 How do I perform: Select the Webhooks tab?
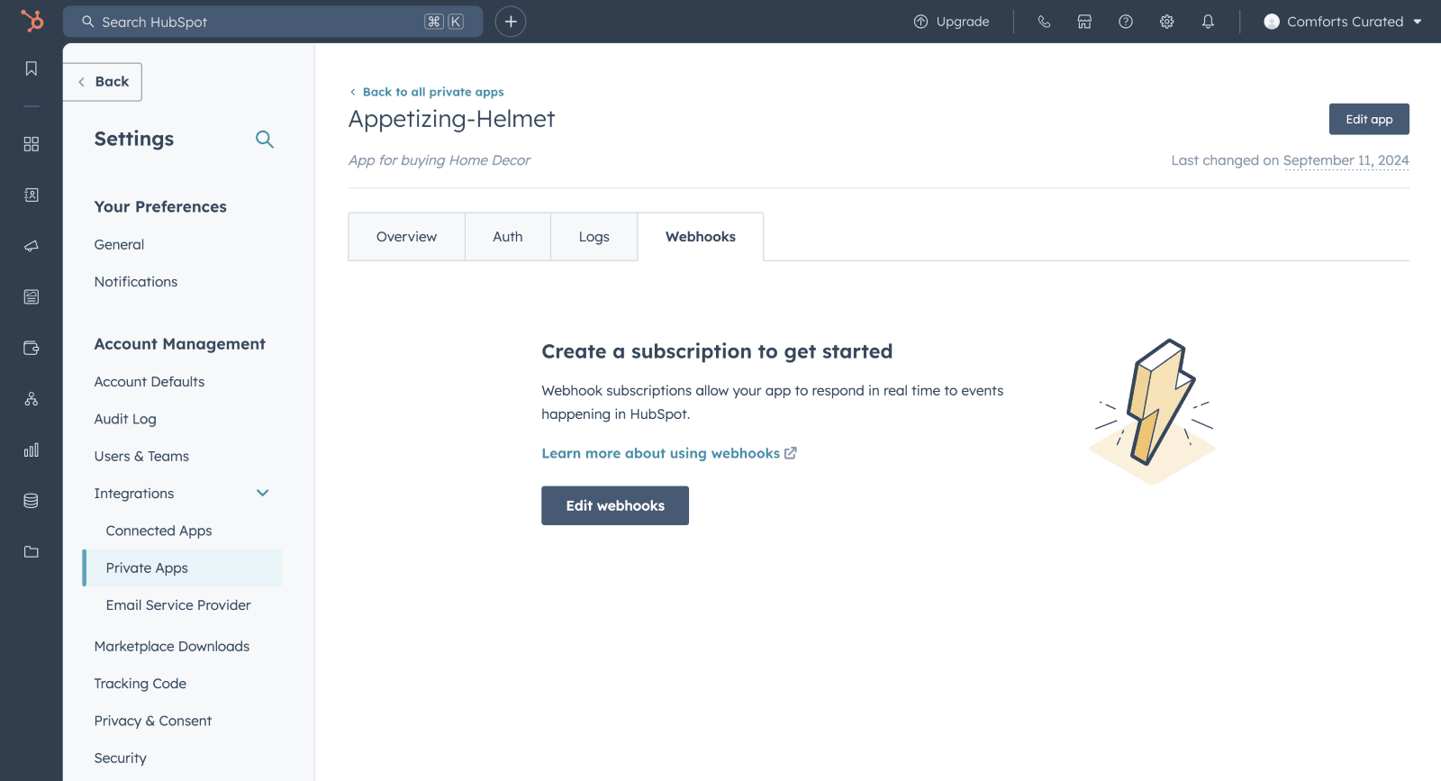coord(701,237)
